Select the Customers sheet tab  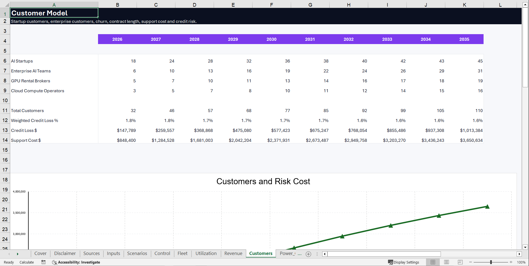(261, 254)
